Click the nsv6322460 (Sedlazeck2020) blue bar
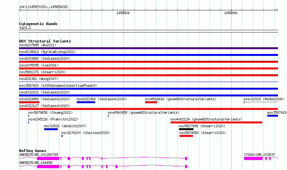The height and width of the screenshot is (170, 287). tap(86, 102)
